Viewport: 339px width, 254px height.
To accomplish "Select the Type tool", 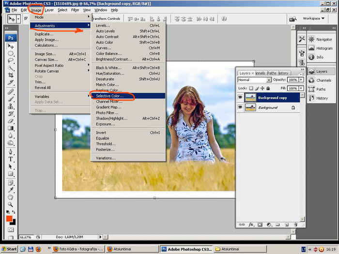I will 11,159.
